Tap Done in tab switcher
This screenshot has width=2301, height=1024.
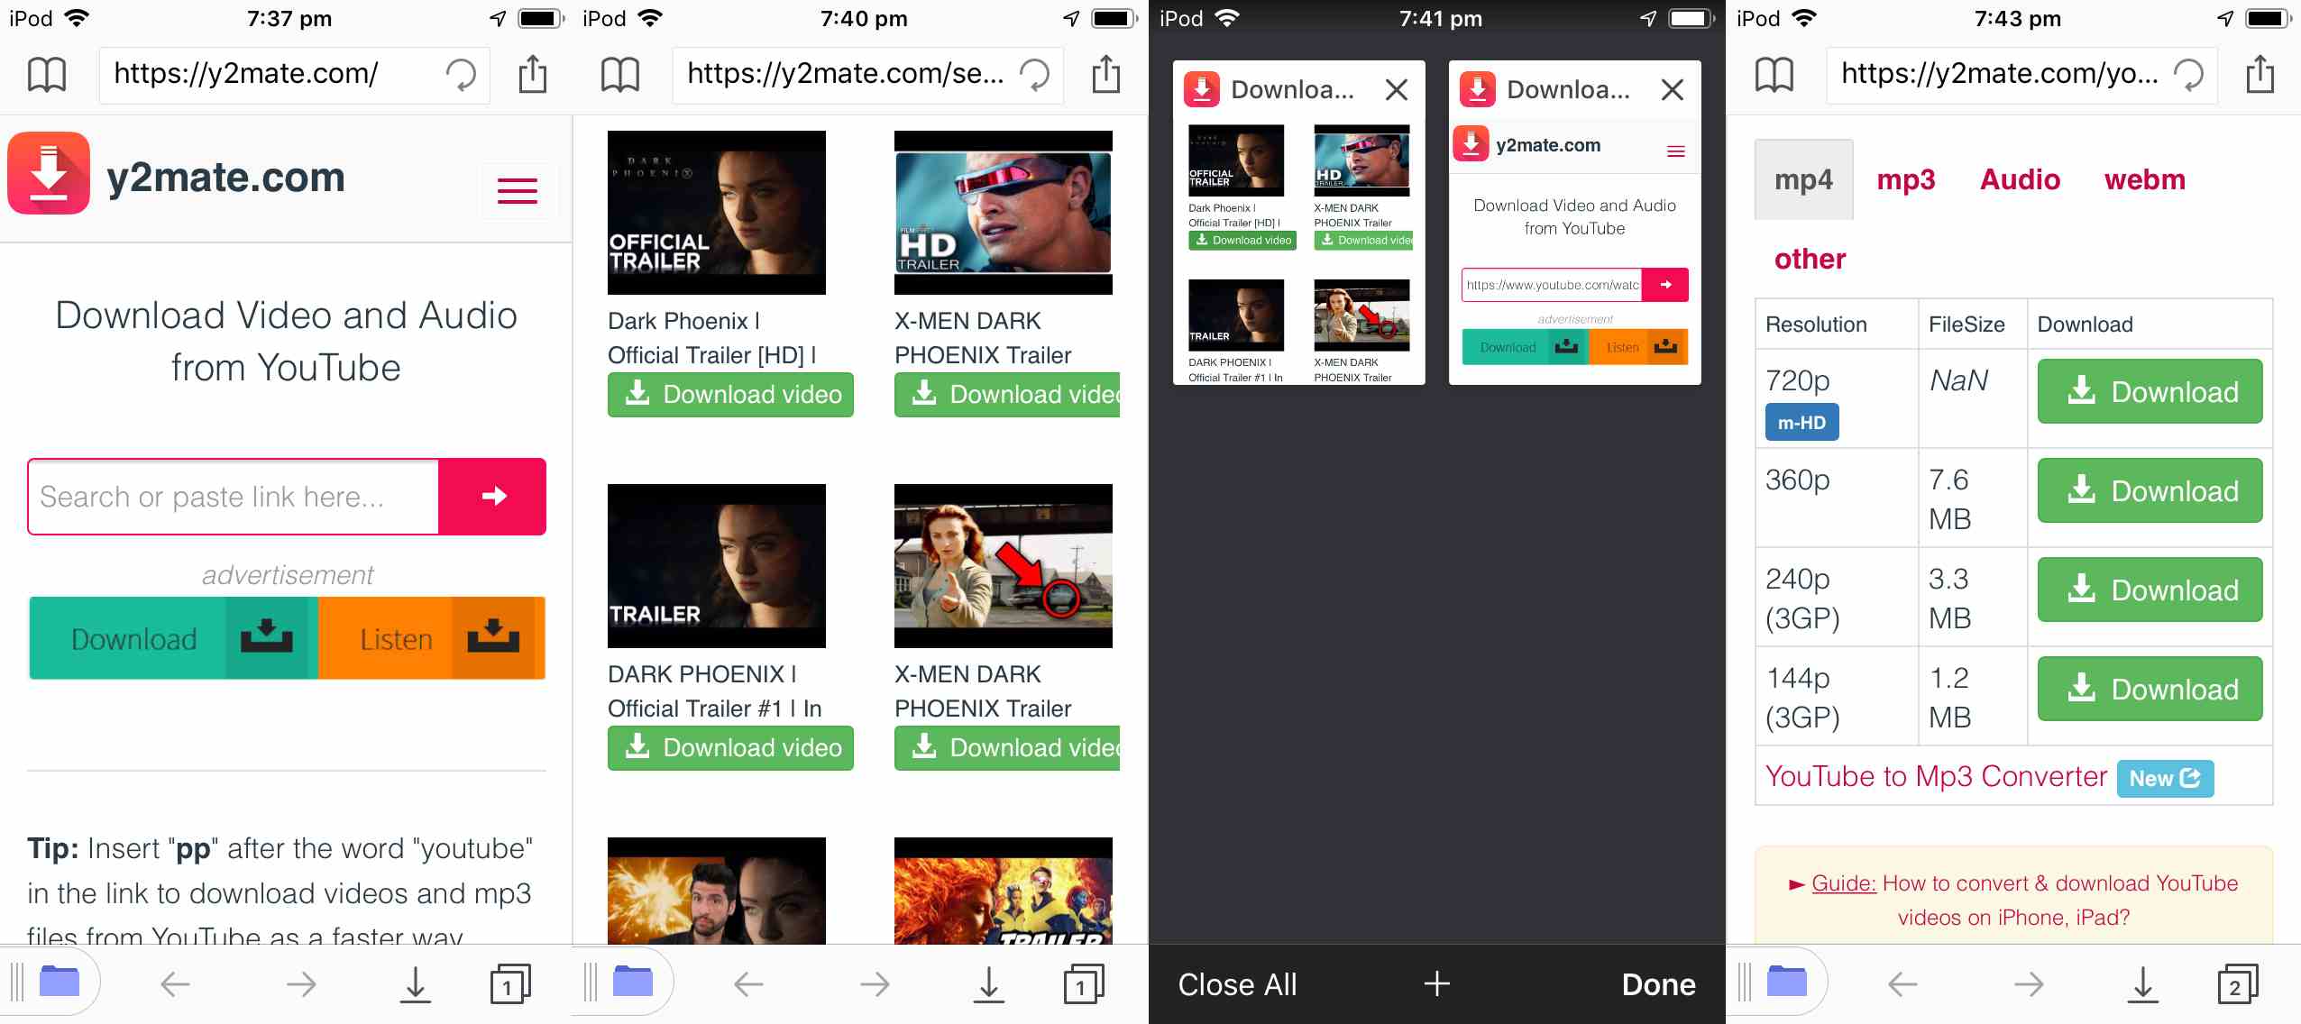click(x=1659, y=984)
